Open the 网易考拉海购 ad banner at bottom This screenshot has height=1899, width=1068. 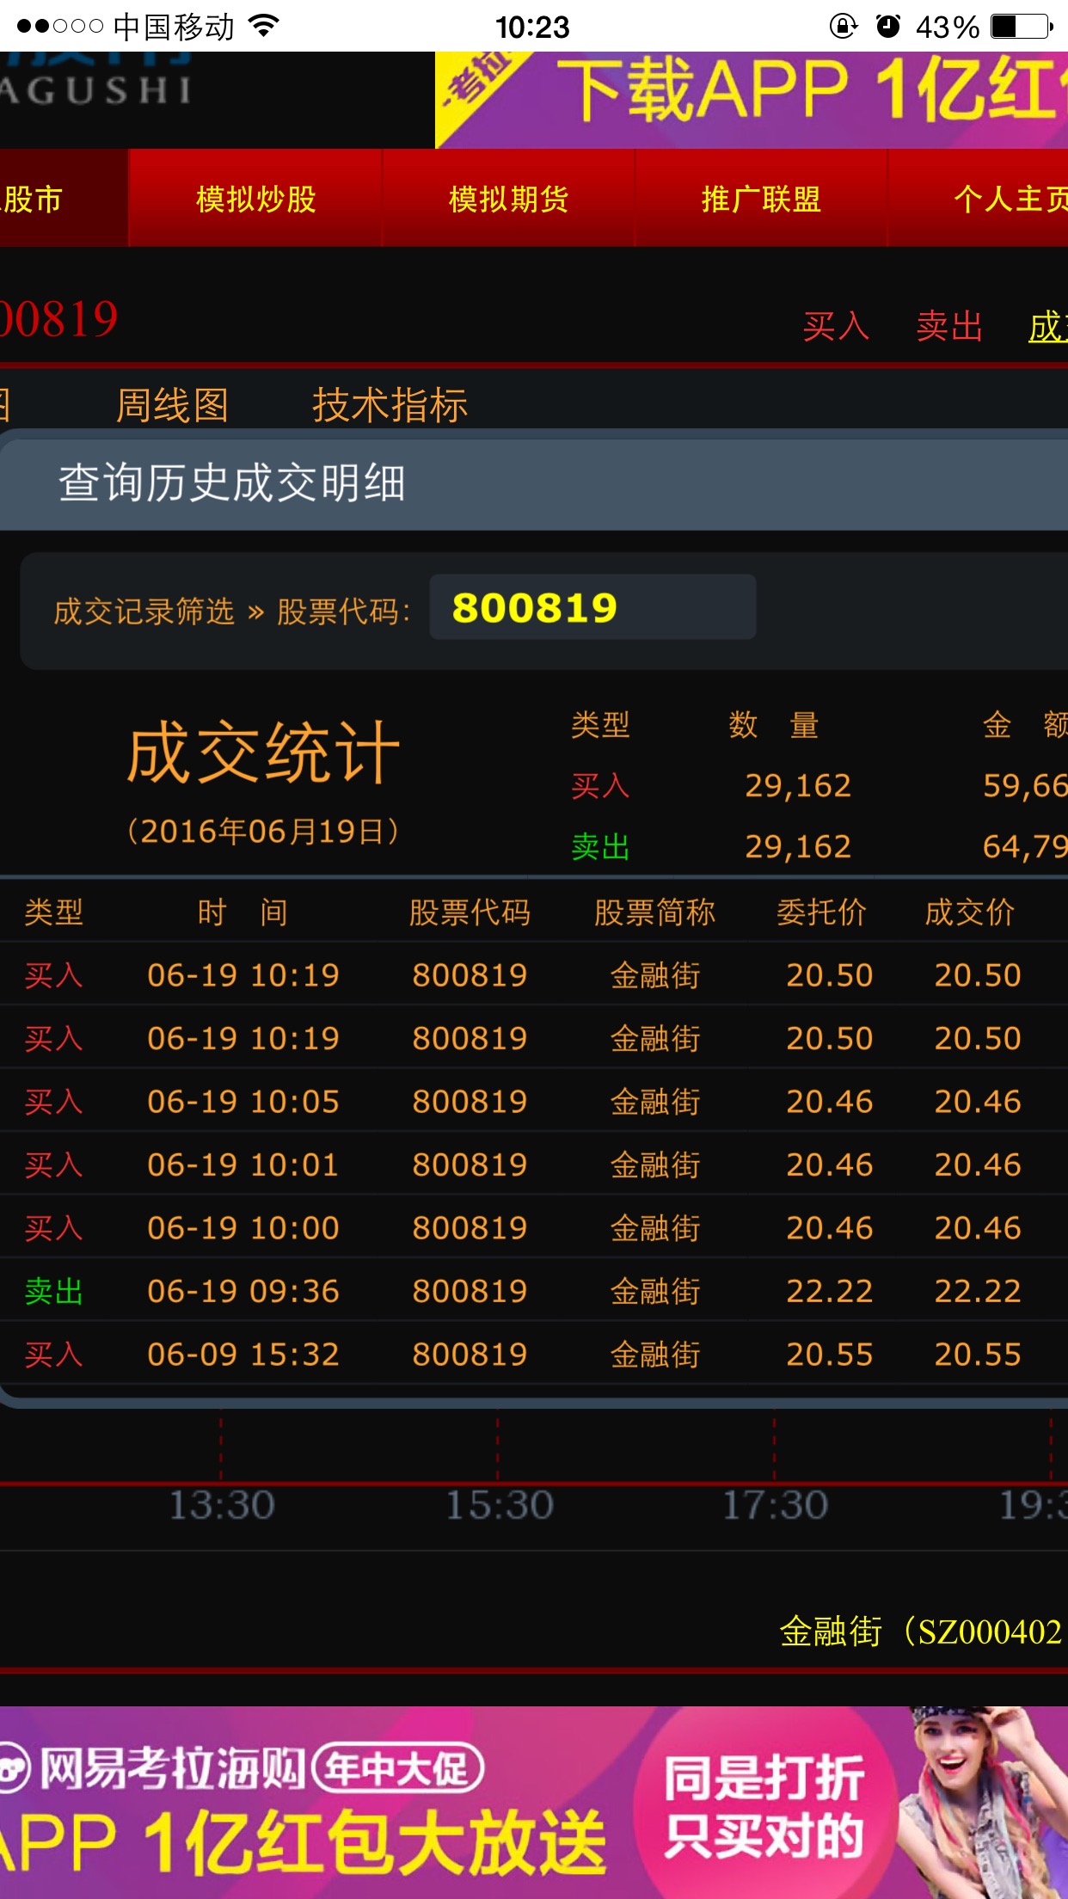[x=534, y=1802]
